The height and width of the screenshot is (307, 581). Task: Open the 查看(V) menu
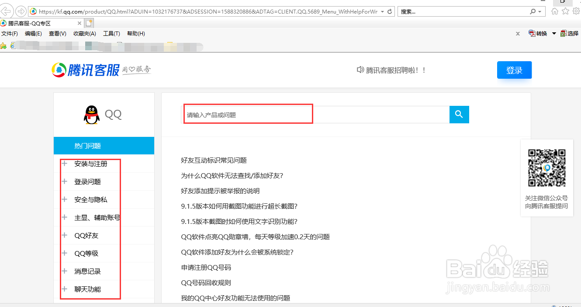pos(58,34)
